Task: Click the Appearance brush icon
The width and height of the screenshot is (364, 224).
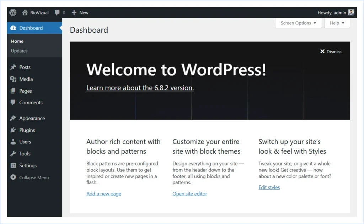Action: (14, 118)
